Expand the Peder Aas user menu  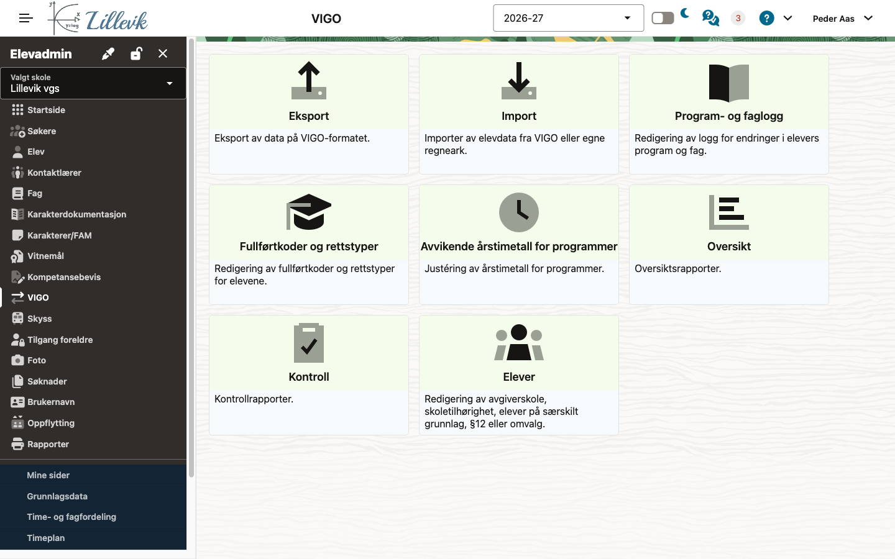[x=843, y=18]
